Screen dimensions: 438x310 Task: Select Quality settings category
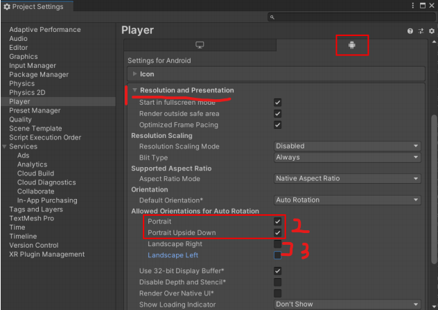tap(20, 120)
